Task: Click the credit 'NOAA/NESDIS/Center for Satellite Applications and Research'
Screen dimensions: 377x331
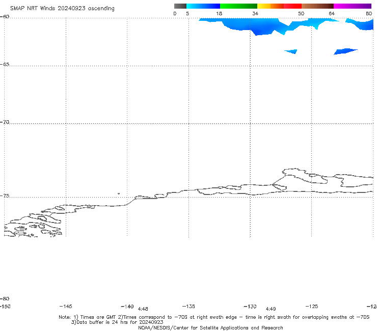Action: click(210, 328)
